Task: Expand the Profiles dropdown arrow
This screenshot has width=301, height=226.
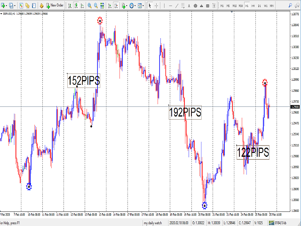Action: tap(15, 6)
